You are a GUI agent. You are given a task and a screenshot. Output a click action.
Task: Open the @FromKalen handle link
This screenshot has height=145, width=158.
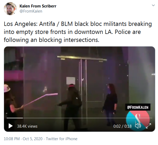pyautogui.click(x=31, y=11)
